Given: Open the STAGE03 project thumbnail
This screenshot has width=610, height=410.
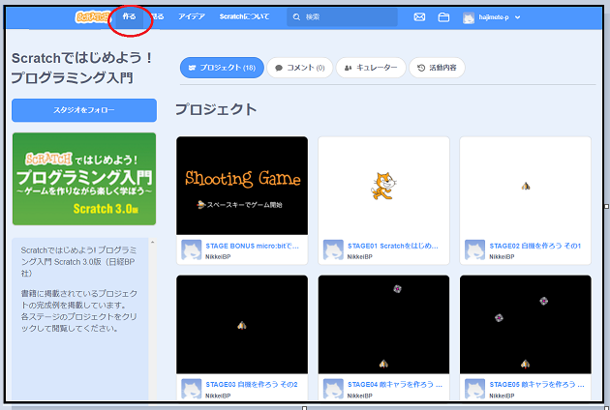Looking at the screenshot, I should click(242, 325).
